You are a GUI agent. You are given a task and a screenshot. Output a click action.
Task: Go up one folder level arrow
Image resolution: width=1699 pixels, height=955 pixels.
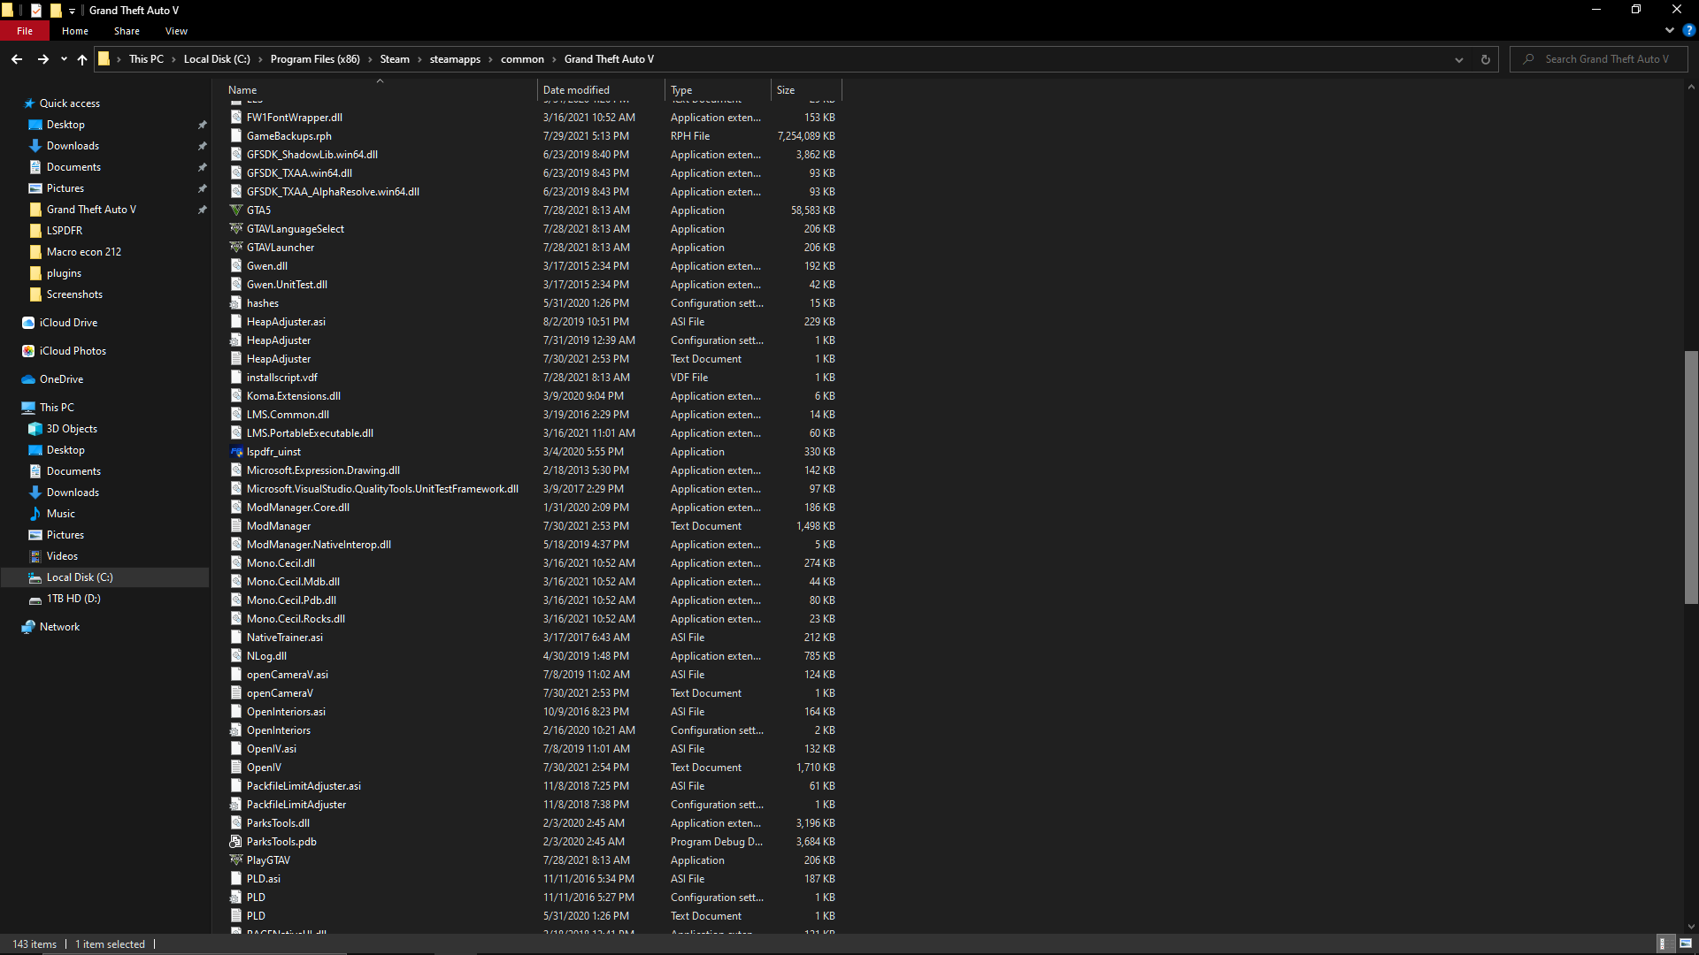pyautogui.click(x=82, y=59)
